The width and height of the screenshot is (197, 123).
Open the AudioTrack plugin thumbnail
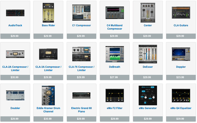[x=15, y=13]
